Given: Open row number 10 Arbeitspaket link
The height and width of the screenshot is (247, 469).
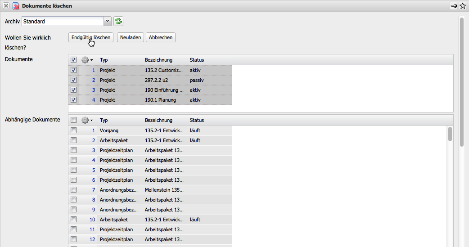Looking at the screenshot, I should click(92, 220).
